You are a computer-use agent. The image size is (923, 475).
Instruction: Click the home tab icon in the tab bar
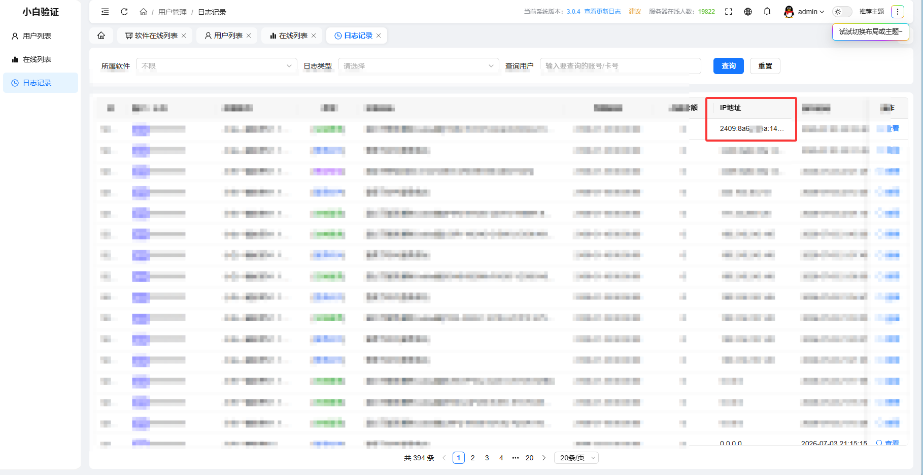[x=101, y=36]
